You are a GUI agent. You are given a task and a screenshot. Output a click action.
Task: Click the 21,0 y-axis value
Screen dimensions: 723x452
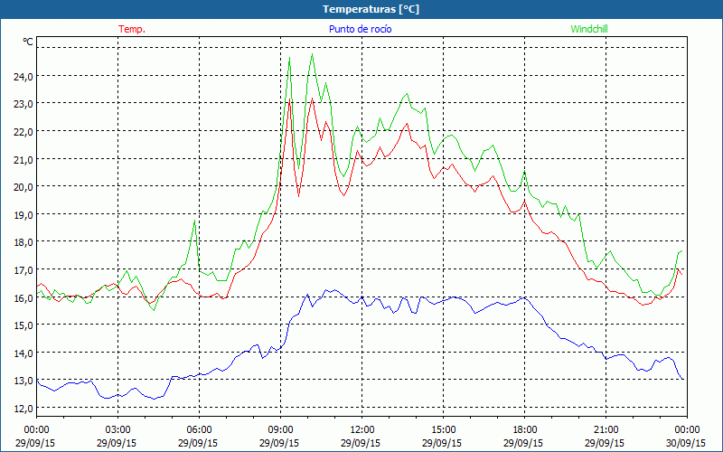(23, 160)
